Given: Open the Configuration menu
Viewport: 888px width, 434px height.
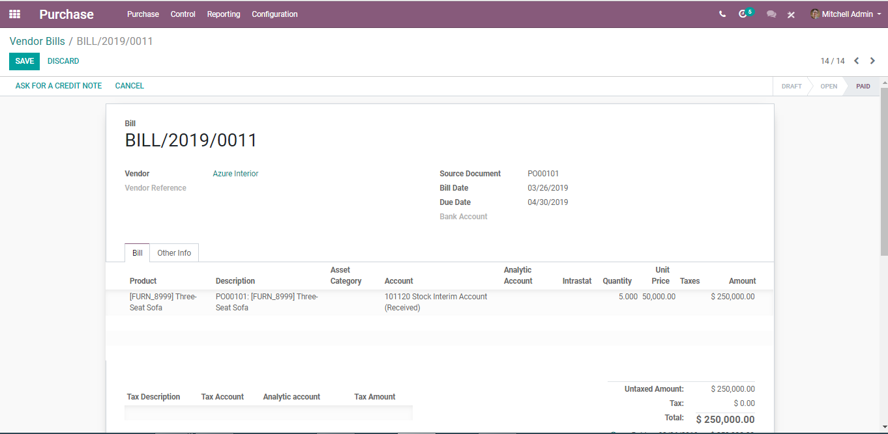Looking at the screenshot, I should [x=274, y=14].
